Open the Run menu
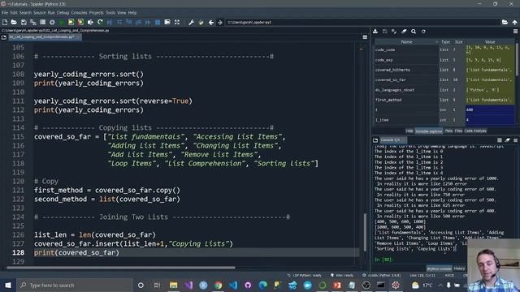The image size is (520, 292). click(51, 13)
